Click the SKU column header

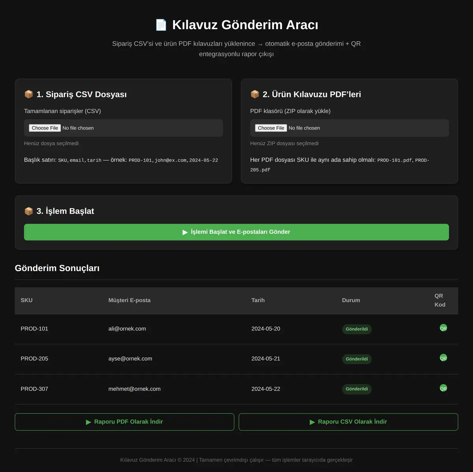(26, 300)
